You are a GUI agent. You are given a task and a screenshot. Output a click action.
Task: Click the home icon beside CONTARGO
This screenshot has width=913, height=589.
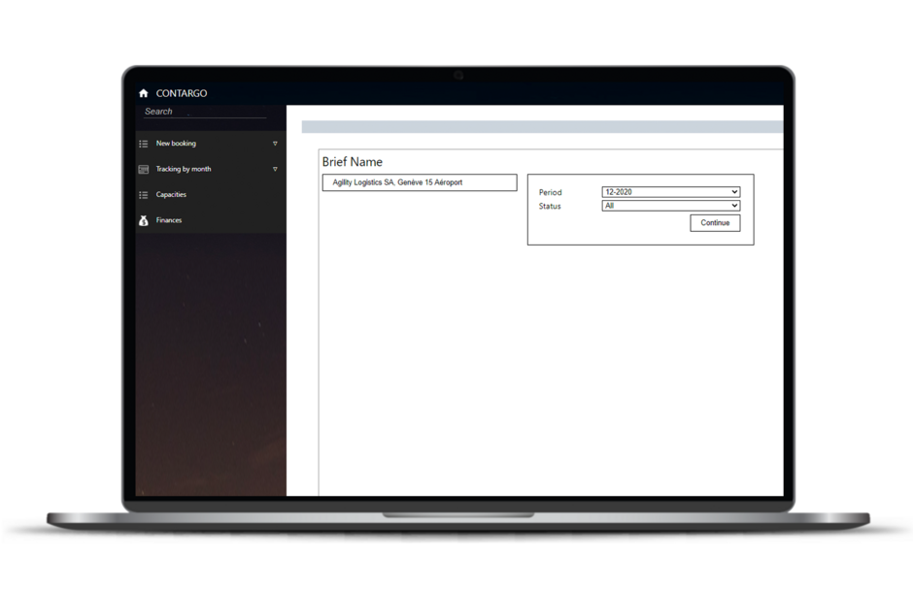(143, 93)
